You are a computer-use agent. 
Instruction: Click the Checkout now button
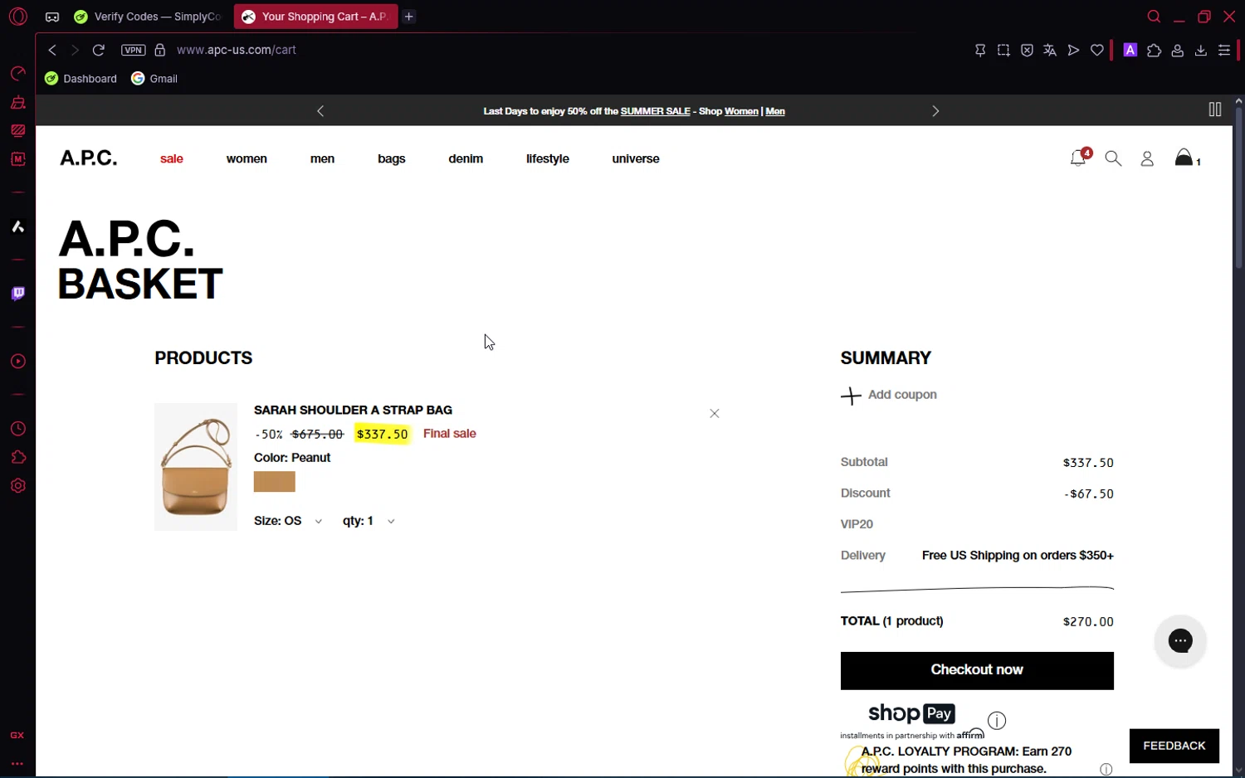[977, 670]
